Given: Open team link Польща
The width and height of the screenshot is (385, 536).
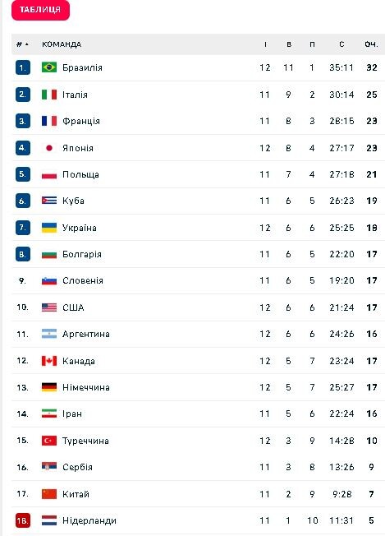Looking at the screenshot, I should pyautogui.click(x=80, y=174).
